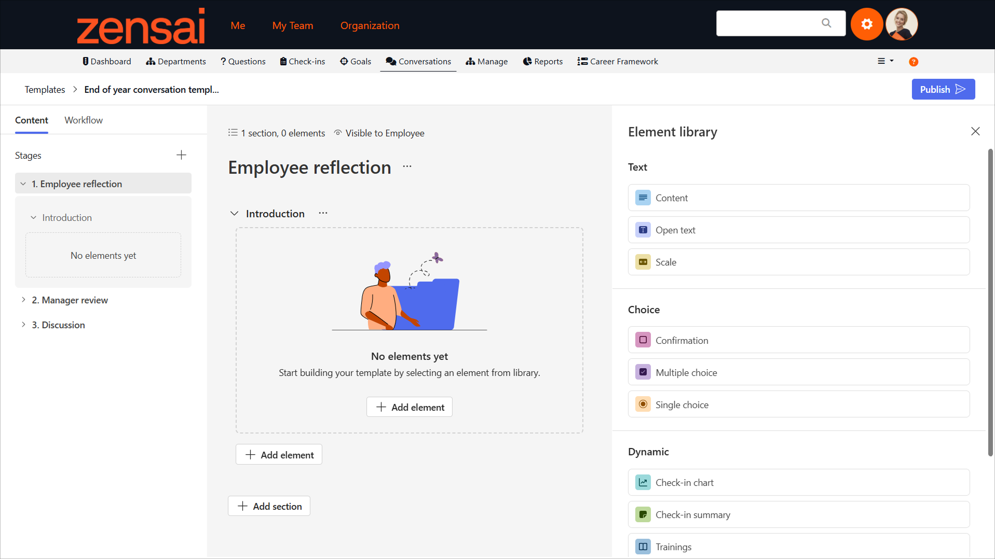This screenshot has width=995, height=559.
Task: Select the Scale element icon
Action: click(643, 262)
